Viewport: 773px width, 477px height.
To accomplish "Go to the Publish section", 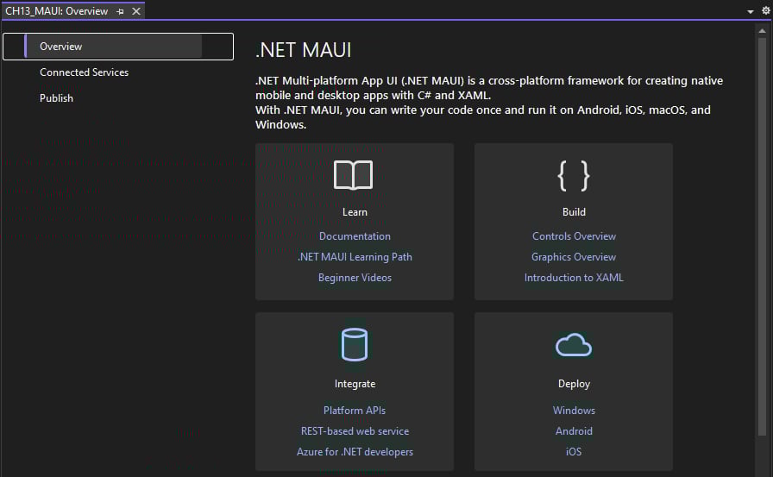I will [x=56, y=98].
